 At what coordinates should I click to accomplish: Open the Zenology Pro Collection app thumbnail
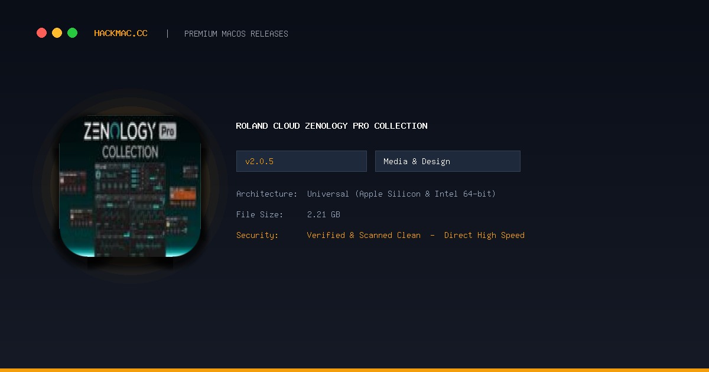[130, 186]
